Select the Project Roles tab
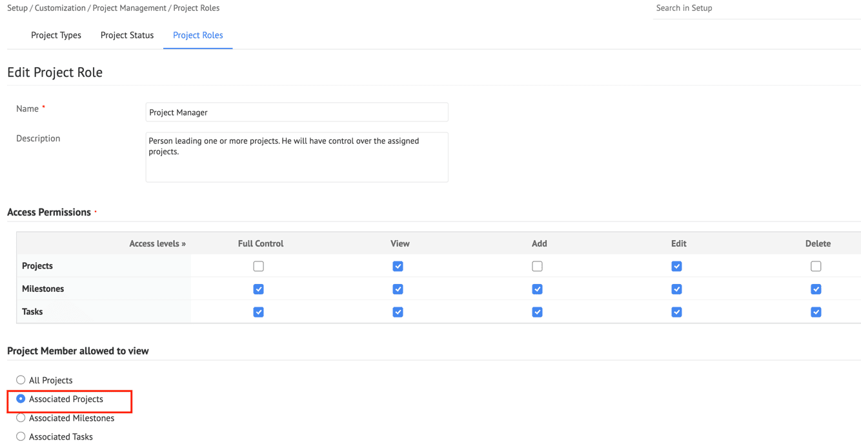Image resolution: width=861 pixels, height=448 pixels. 198,36
